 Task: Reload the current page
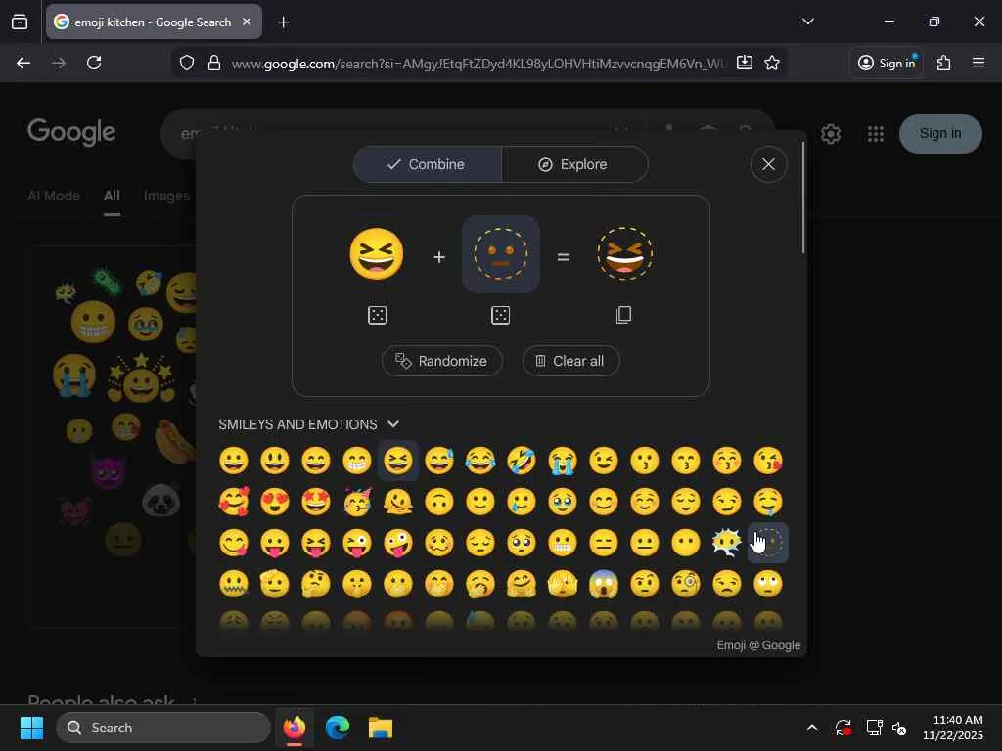pyautogui.click(x=94, y=63)
